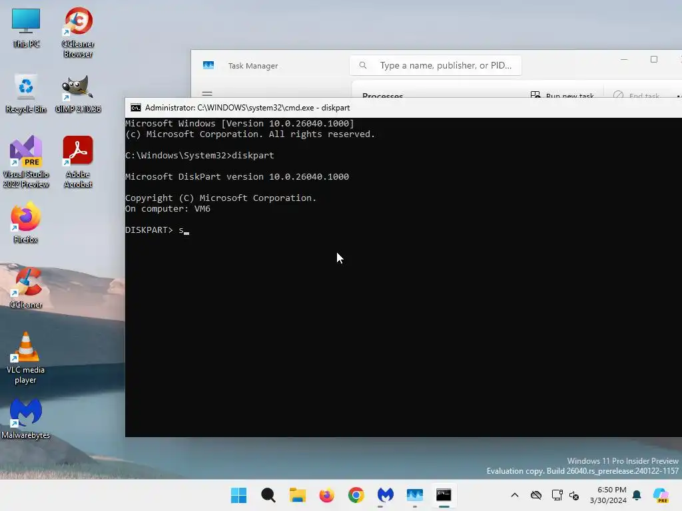Click the Windows Start button

(238, 495)
